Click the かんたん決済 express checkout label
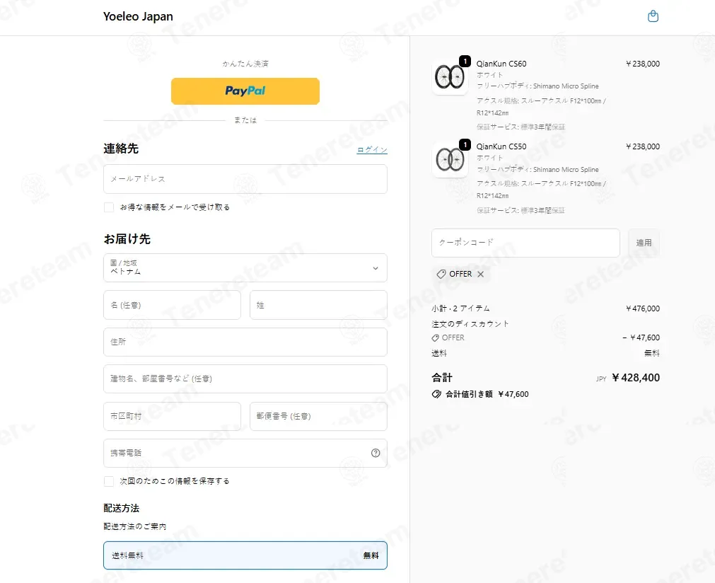 245,64
